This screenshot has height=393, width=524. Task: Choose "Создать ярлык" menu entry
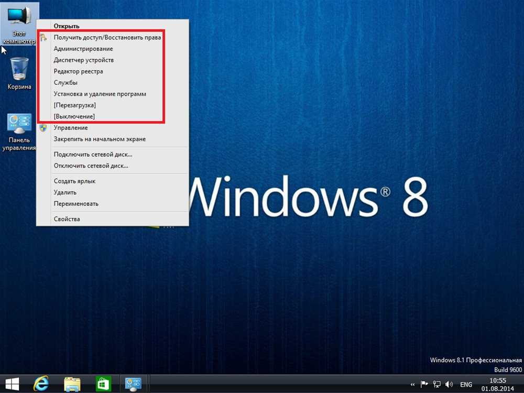click(x=113, y=181)
